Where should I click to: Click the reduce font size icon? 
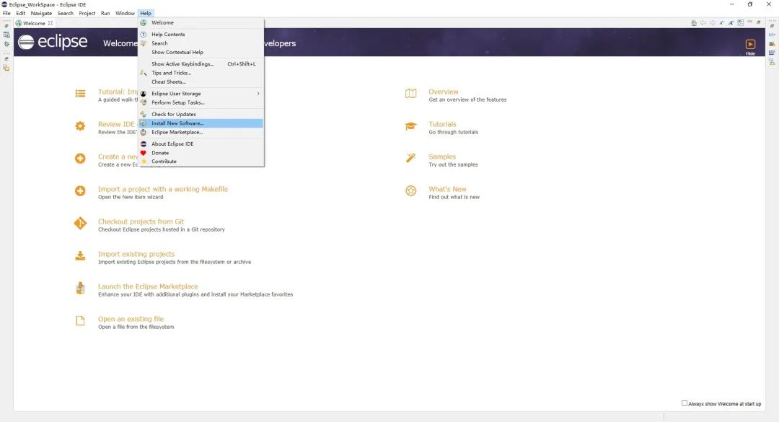pyautogui.click(x=721, y=23)
